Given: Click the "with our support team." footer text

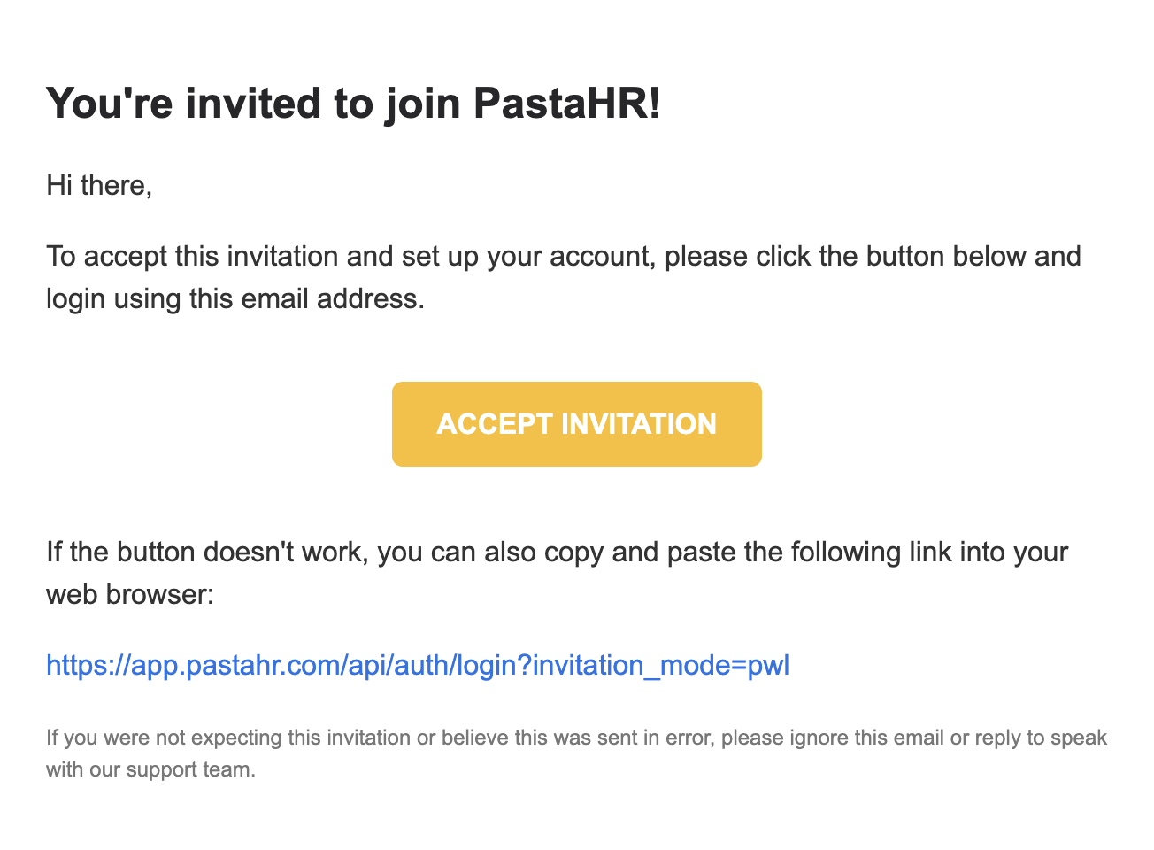Looking at the screenshot, I should click(150, 769).
